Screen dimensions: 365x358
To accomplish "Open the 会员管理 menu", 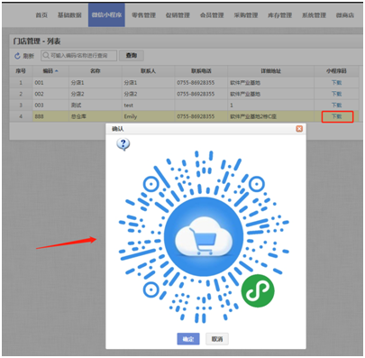I will pyautogui.click(x=212, y=15).
